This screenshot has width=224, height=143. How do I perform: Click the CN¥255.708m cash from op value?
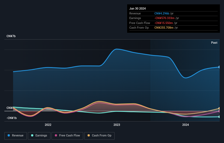click(x=164, y=28)
